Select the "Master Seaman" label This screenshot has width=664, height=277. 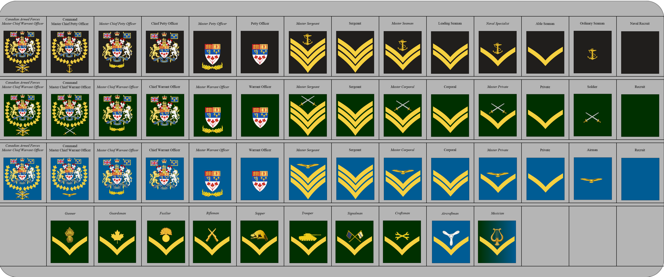(x=402, y=23)
